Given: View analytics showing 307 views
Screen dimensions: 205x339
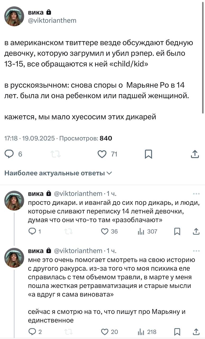Looking at the screenshot, I should click(147, 231).
